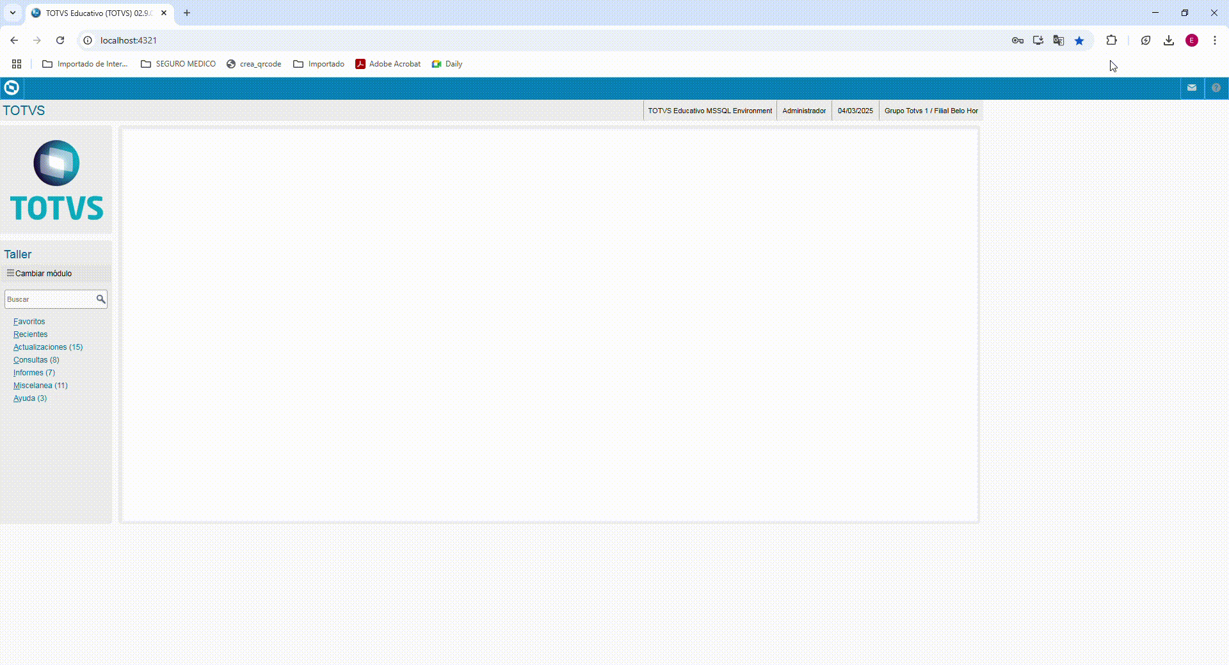Close the TOTVS Educativo tab
Image resolution: width=1229 pixels, height=665 pixels.
pos(164,13)
